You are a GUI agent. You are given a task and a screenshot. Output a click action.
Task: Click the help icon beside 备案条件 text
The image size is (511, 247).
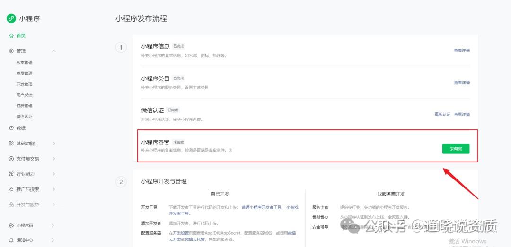(x=231, y=150)
